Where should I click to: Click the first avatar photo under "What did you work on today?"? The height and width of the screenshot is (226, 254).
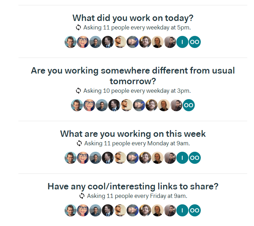[x=71, y=42]
